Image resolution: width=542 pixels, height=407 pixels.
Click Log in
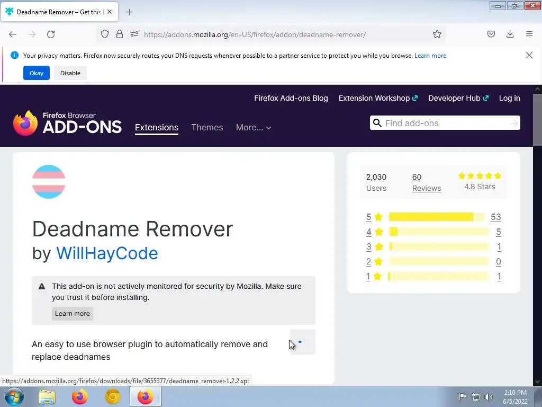(510, 98)
